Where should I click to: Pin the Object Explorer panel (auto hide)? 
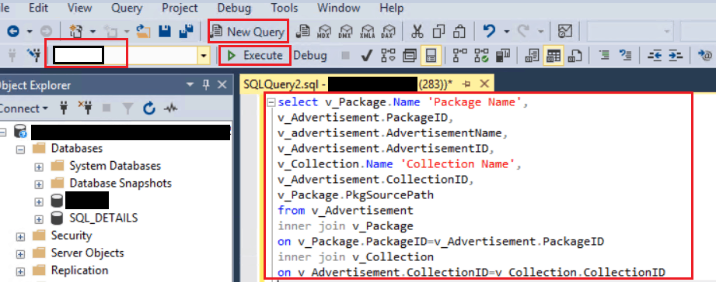[x=206, y=84]
